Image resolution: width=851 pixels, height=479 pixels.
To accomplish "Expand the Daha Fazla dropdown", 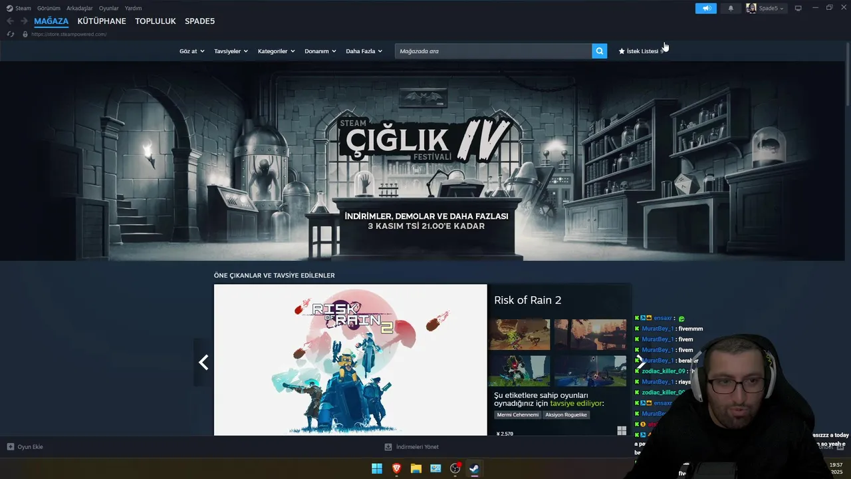I will [x=364, y=51].
